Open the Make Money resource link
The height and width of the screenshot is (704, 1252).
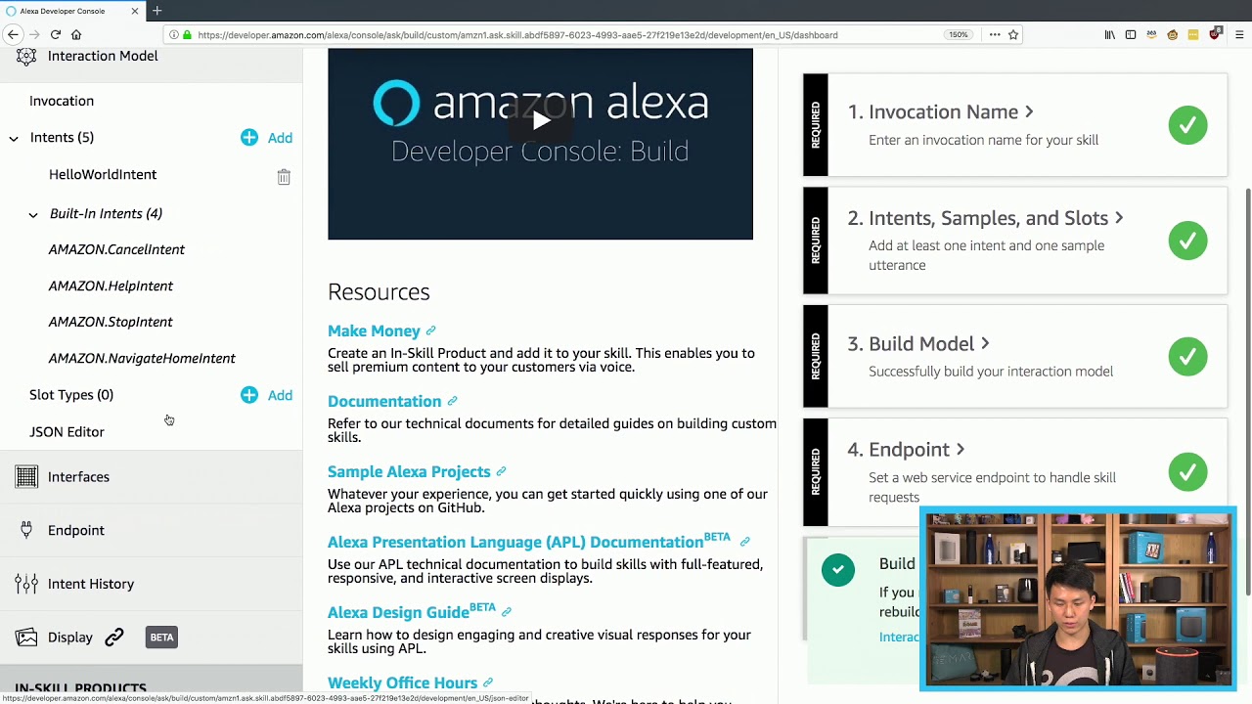tap(374, 330)
